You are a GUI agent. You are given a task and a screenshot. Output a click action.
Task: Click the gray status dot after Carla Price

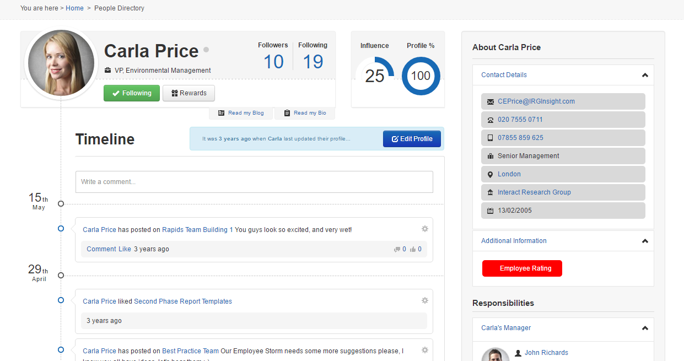point(206,50)
